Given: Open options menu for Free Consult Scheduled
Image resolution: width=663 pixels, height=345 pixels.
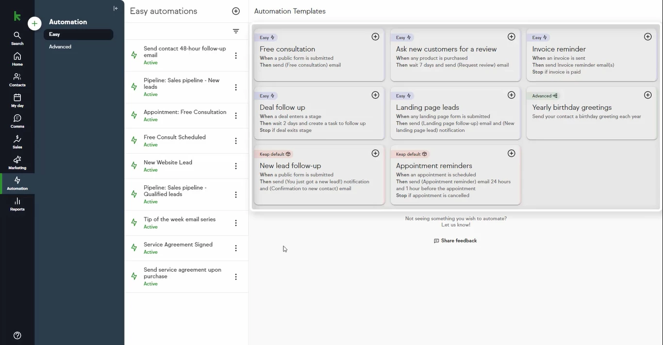Looking at the screenshot, I should [x=236, y=141].
